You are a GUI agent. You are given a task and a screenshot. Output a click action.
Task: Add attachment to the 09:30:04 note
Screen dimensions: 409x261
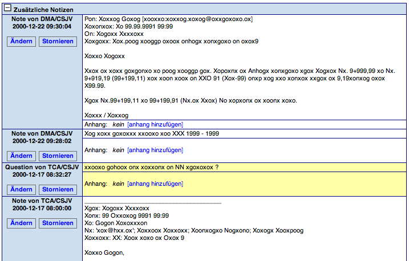(x=155, y=124)
